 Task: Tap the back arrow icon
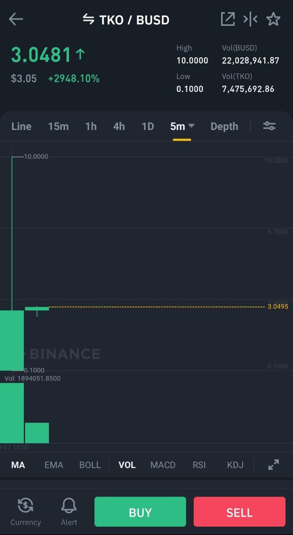(x=16, y=19)
